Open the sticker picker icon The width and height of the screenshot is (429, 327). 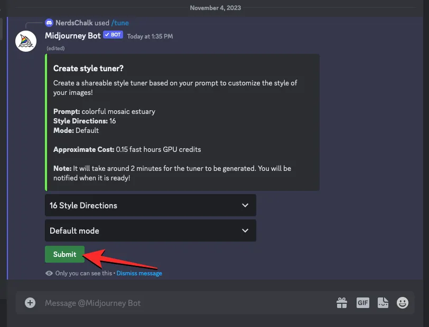383,303
